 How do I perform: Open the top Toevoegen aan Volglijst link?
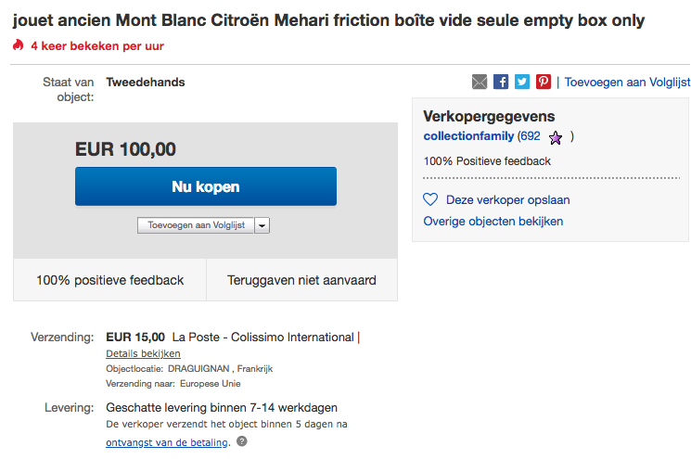[x=628, y=82]
